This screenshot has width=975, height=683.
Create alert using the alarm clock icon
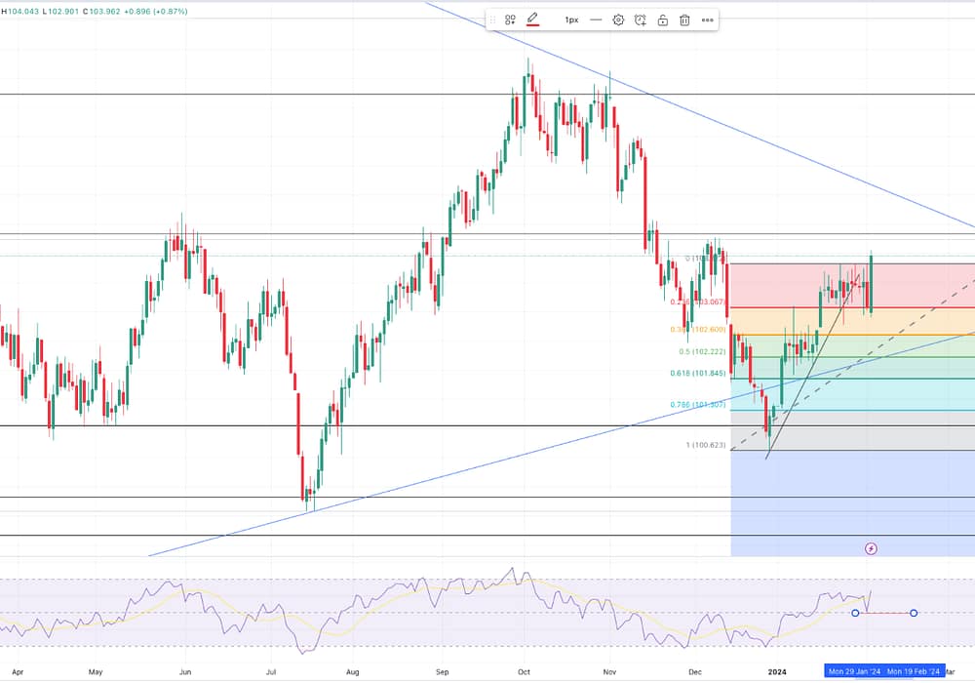pyautogui.click(x=641, y=20)
